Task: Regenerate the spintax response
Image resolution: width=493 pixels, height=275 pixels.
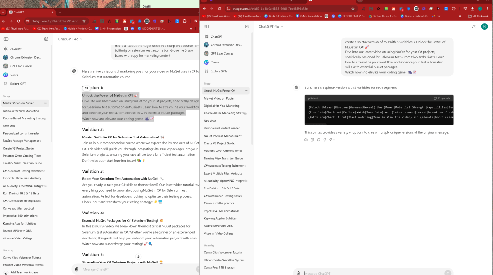Action: coord(319,140)
